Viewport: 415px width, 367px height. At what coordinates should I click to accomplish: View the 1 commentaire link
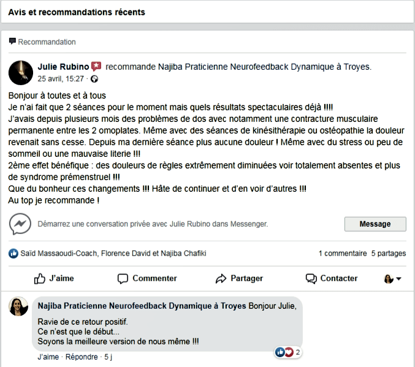pos(342,253)
